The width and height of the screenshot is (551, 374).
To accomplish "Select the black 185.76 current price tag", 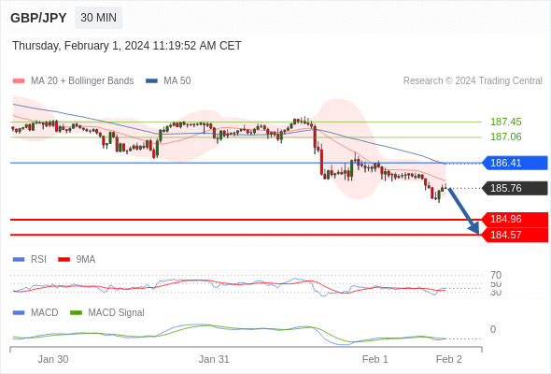I will tap(516, 188).
